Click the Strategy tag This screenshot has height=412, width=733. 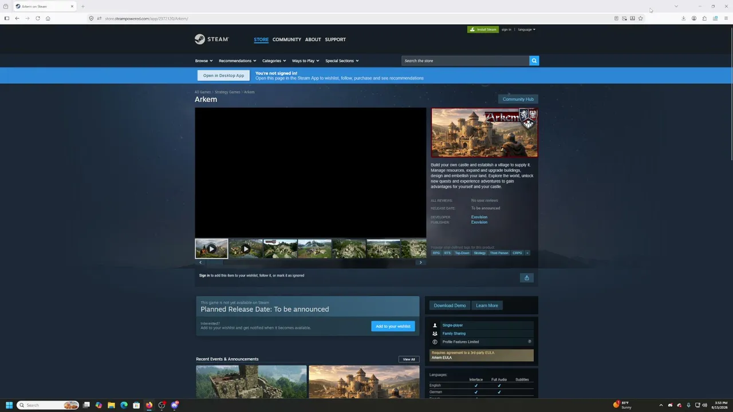[x=480, y=253]
